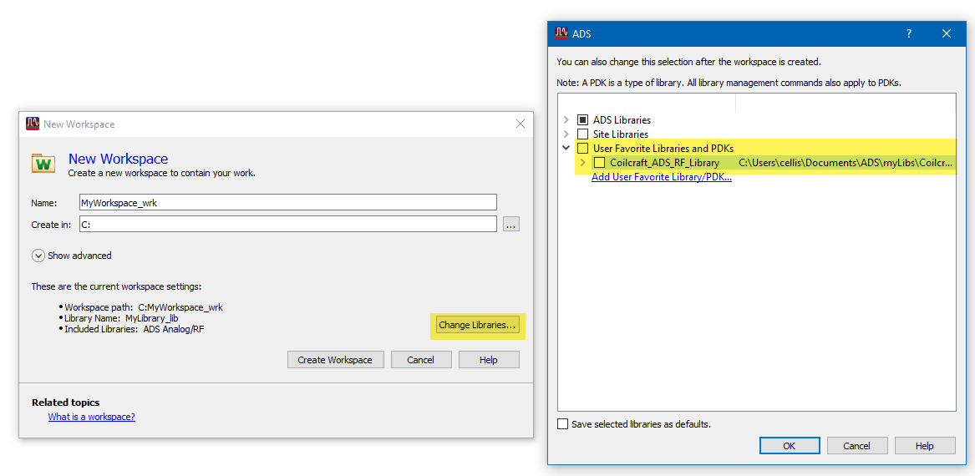
Task: Click OK in the ADS dialog
Action: point(789,446)
